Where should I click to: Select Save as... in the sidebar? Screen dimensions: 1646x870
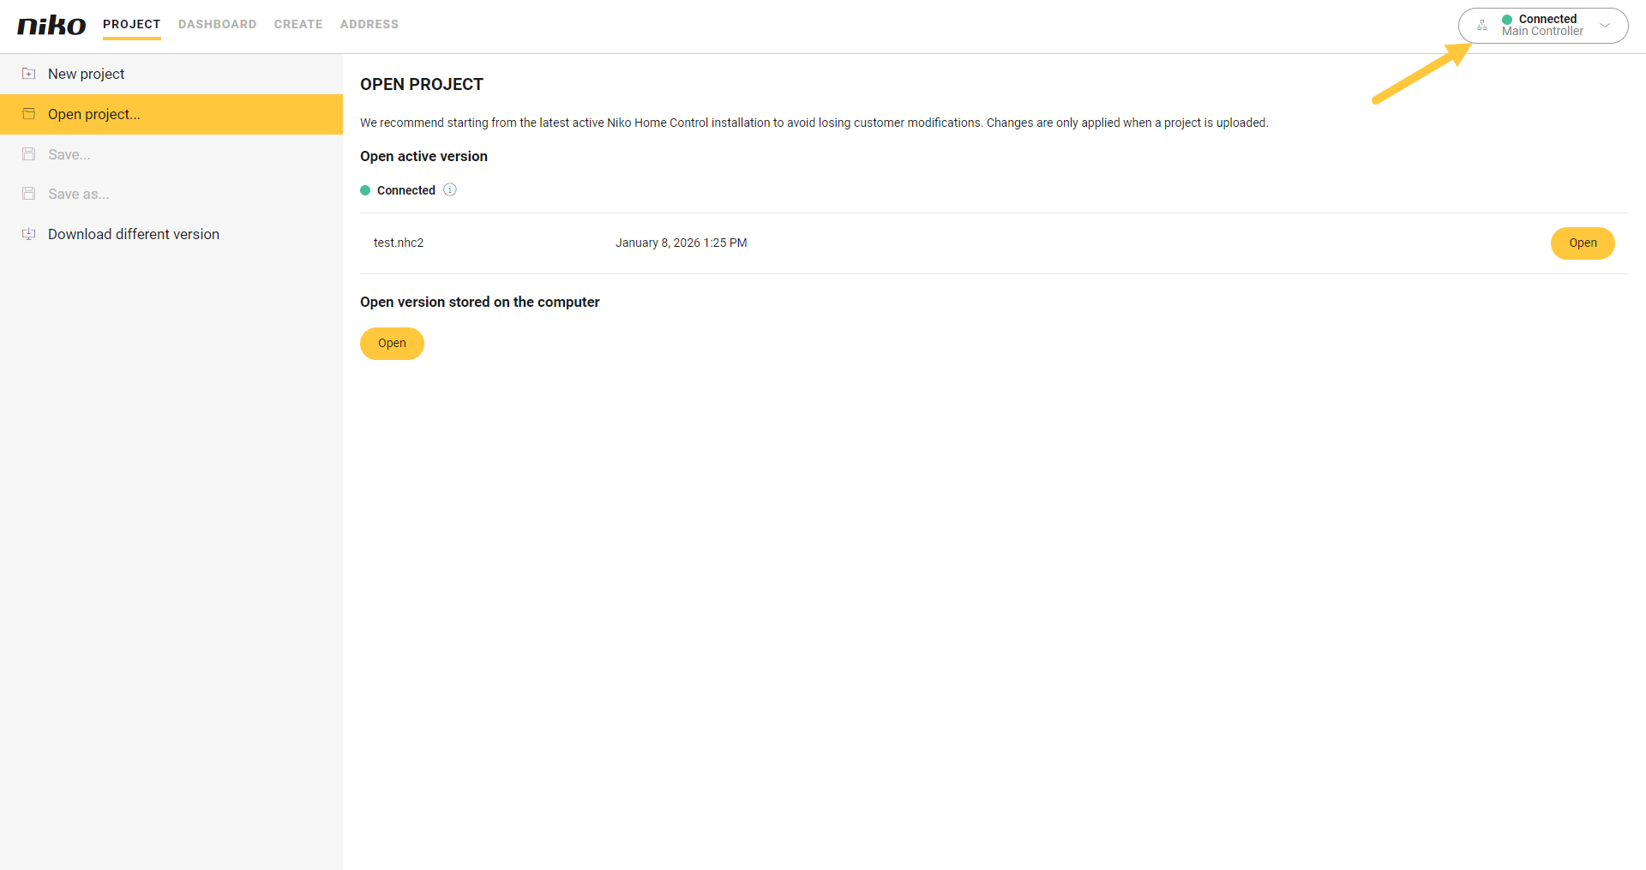coord(171,194)
